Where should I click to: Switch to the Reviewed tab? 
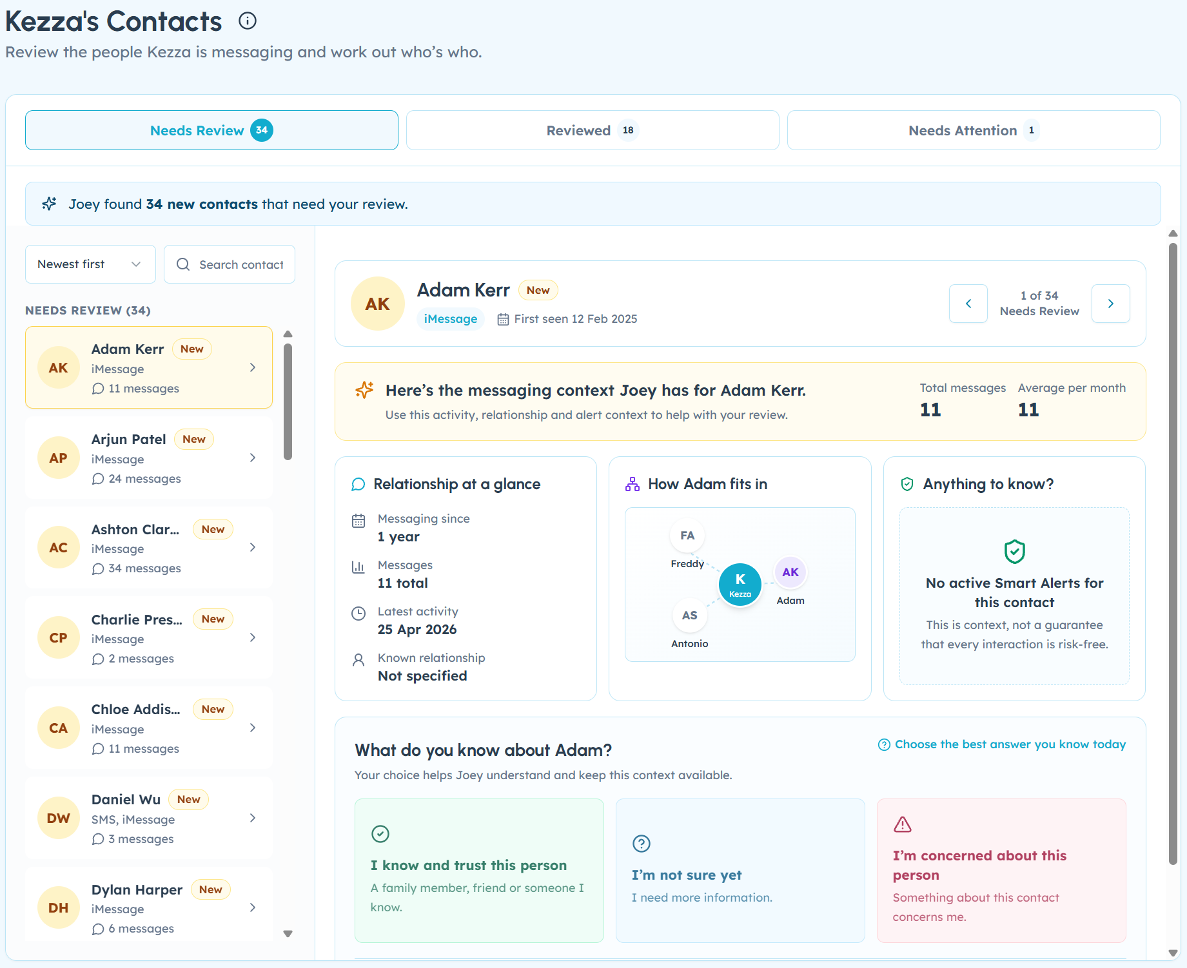[593, 130]
